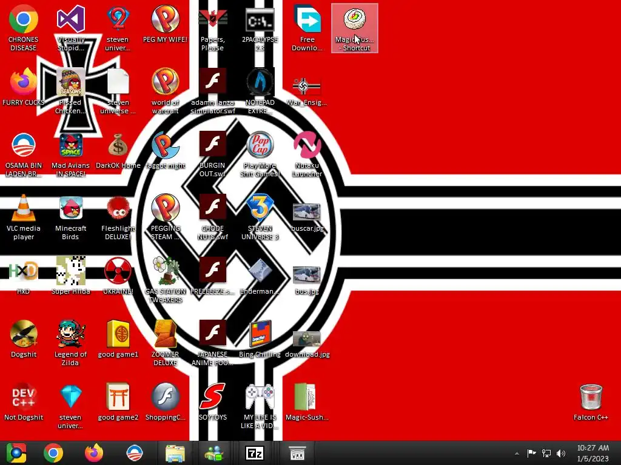Screen dimensions: 621x465
Task: Open Firefox from the taskbar
Action: pos(94,453)
